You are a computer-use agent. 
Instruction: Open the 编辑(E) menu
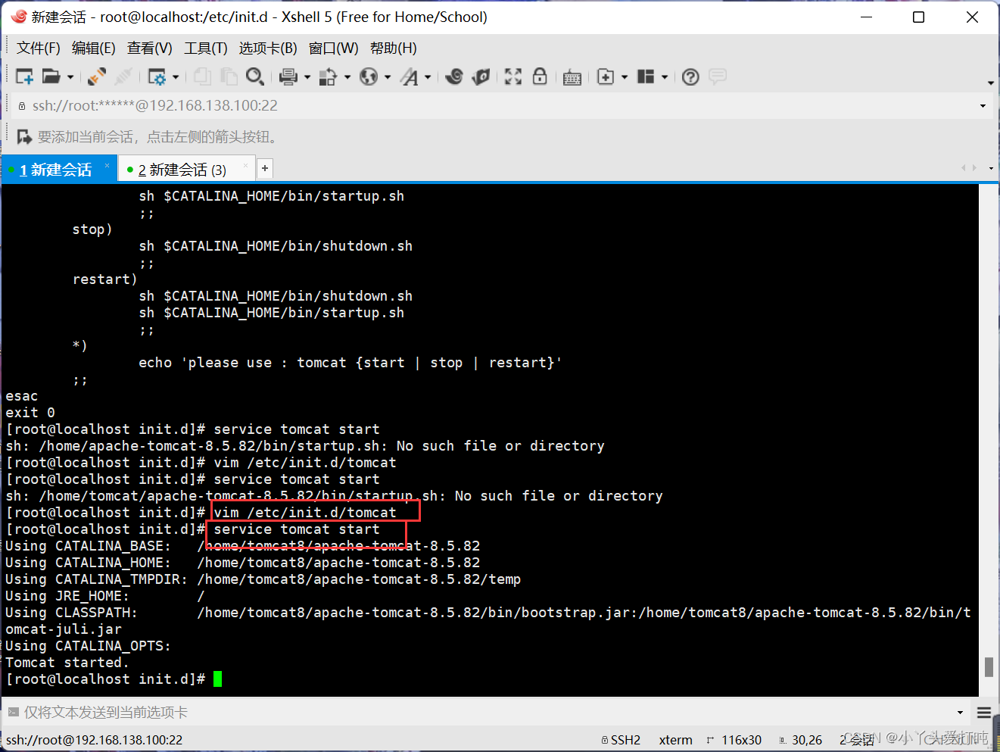tap(94, 48)
